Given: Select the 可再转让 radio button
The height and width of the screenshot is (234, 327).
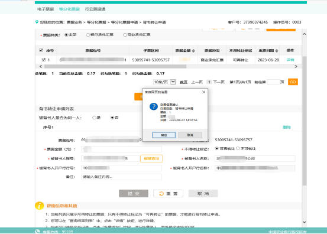Looking at the screenshot, I should (216, 148).
